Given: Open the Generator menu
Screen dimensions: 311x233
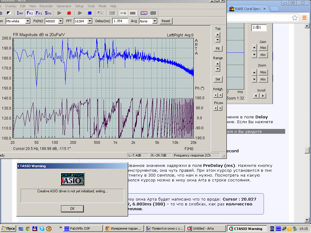Looking at the screenshot, I should tap(64, 6).
